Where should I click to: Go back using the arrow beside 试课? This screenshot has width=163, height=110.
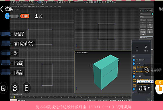click(2, 9)
